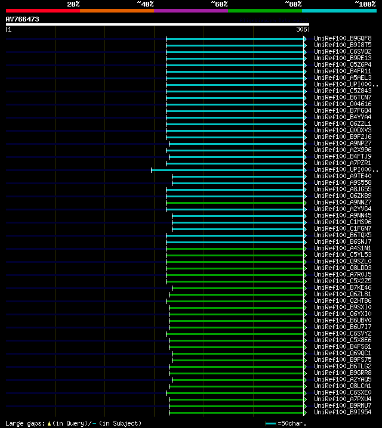Click the UniRef100_A7R0J5 label
The width and height of the screenshot is (382, 428).
343,274
